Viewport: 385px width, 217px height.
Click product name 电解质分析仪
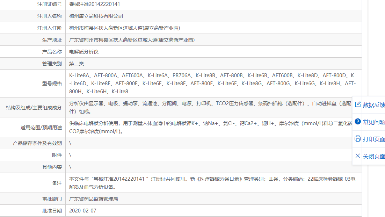click(x=84, y=52)
